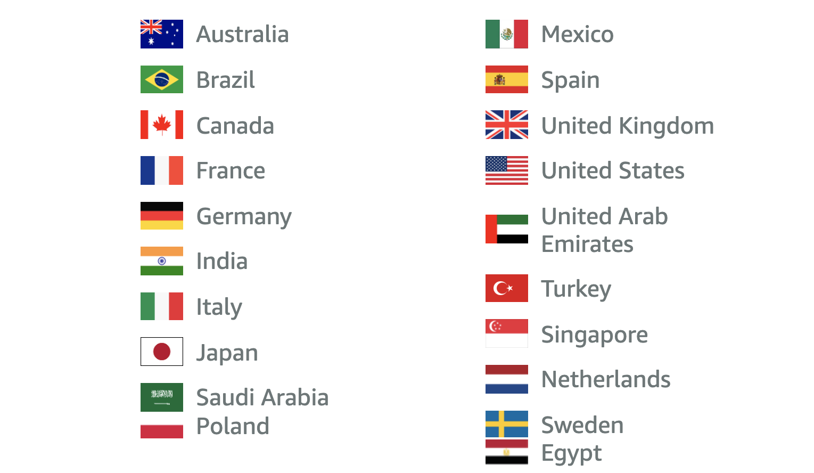
Task: Select the Mexico flag icon
Action: pyautogui.click(x=507, y=34)
